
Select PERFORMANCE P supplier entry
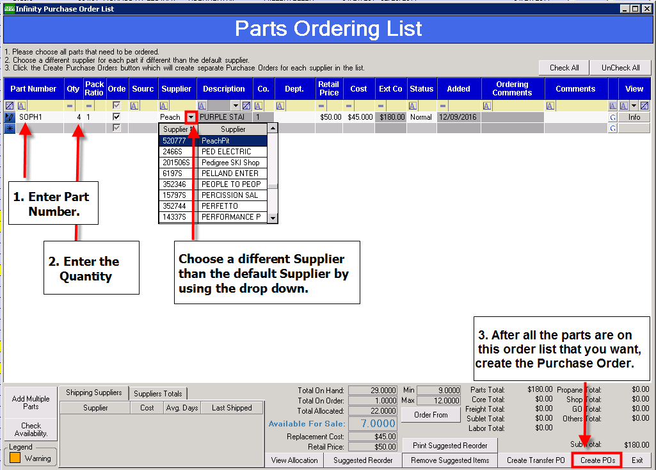click(x=213, y=217)
